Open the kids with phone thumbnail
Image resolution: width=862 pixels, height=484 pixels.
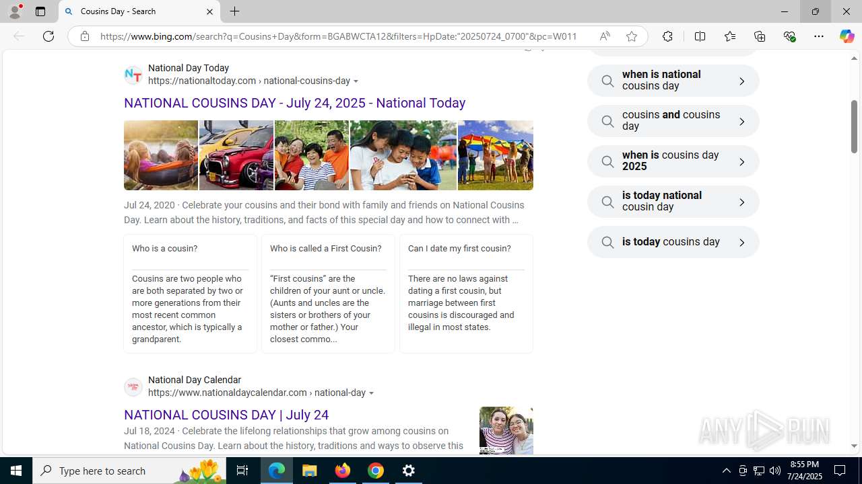(403, 155)
